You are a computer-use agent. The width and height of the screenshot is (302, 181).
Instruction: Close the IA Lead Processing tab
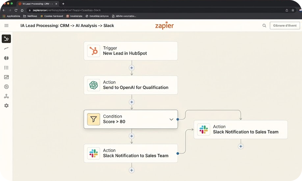(x=56, y=4)
